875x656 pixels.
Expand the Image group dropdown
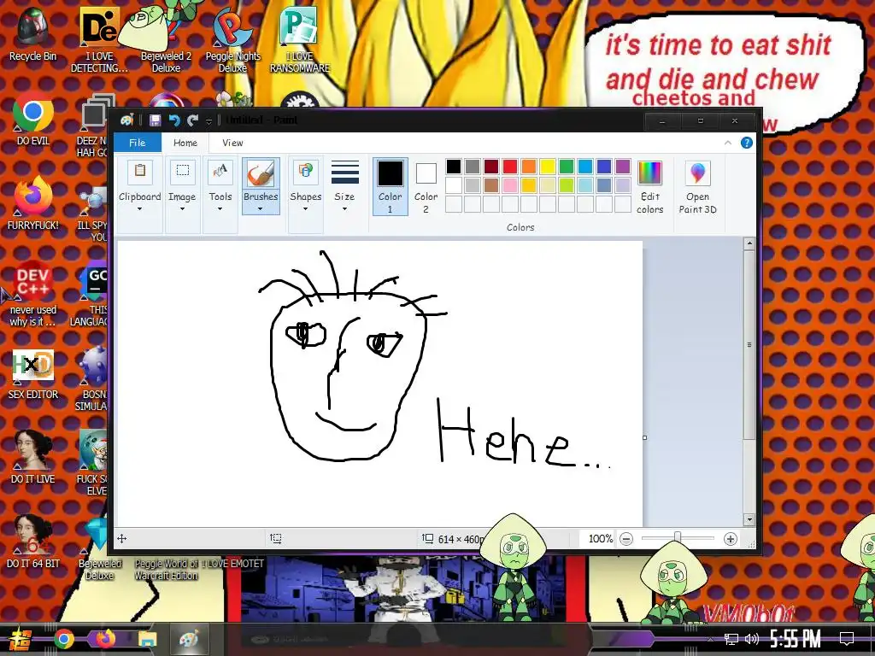(x=182, y=209)
